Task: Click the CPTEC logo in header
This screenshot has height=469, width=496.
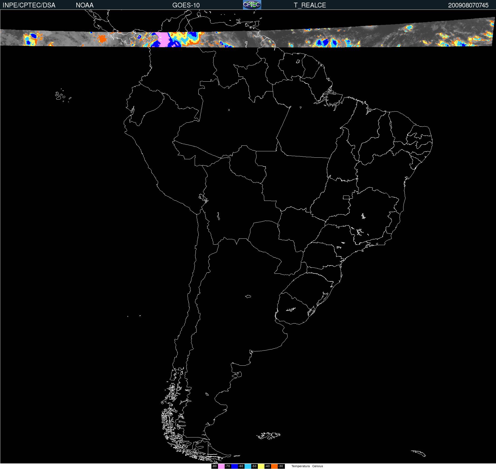Action: coord(252,5)
